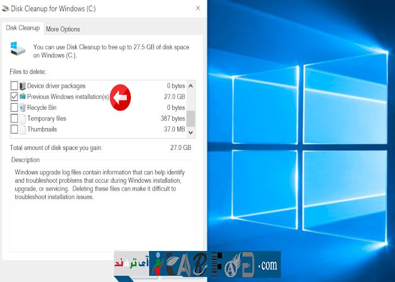Enable the Device driver packages checkbox
The image size is (395, 282).
click(14, 86)
